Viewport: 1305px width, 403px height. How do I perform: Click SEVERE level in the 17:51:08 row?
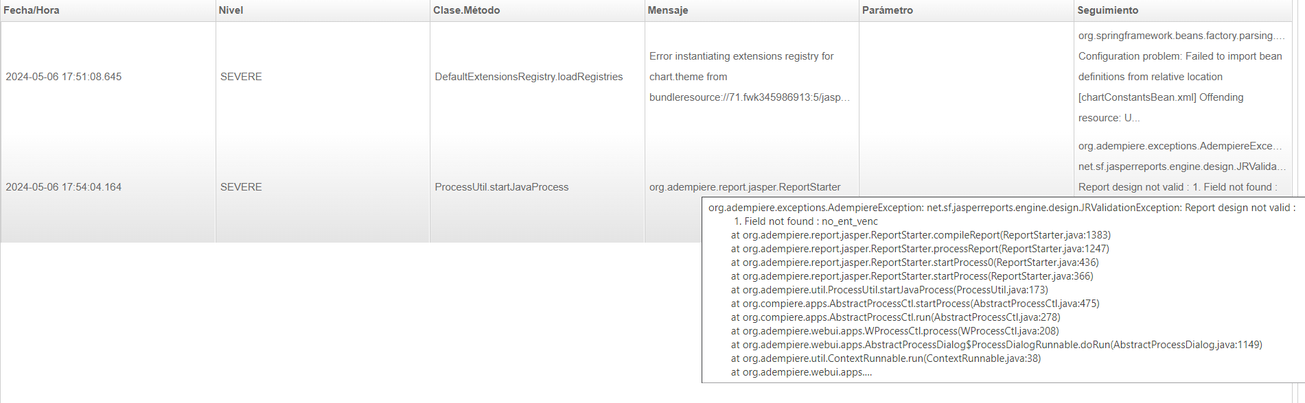point(241,77)
